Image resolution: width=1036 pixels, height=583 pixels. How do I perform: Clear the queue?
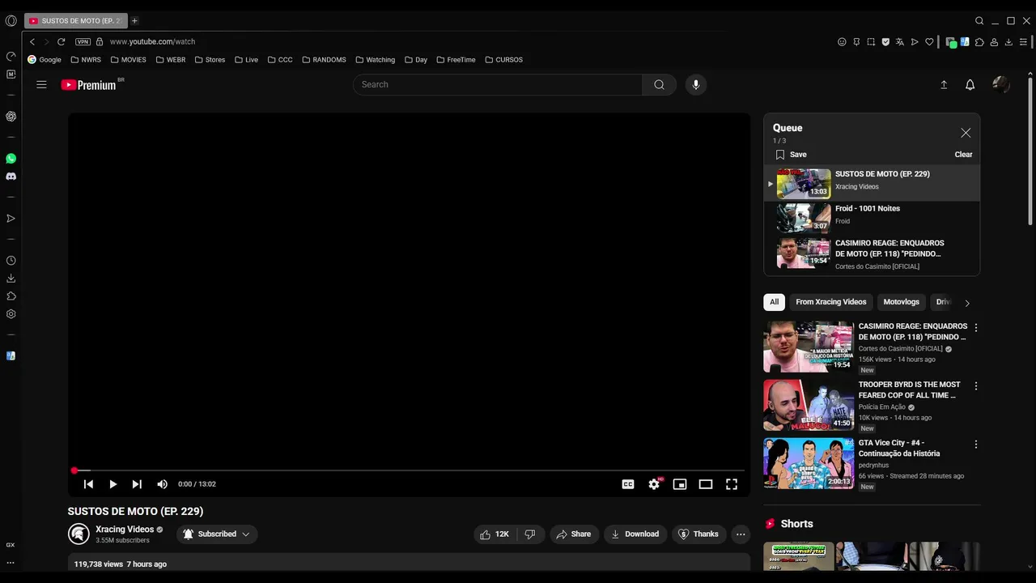[963, 155]
